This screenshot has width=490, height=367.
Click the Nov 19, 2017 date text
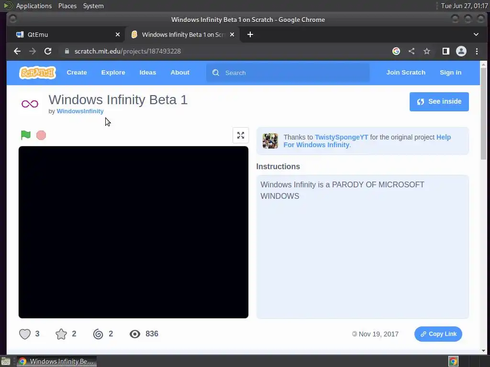tap(379, 334)
